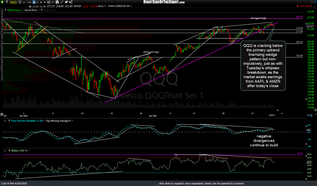Click the RightSideOfTheChart.com header logo
This screenshot has width=317, height=186.
164,2
